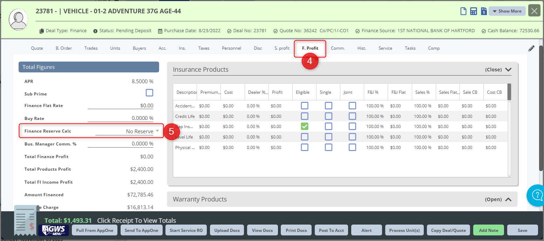Click the Deal Type Finance icon
544x241 pixels.
[42, 31]
